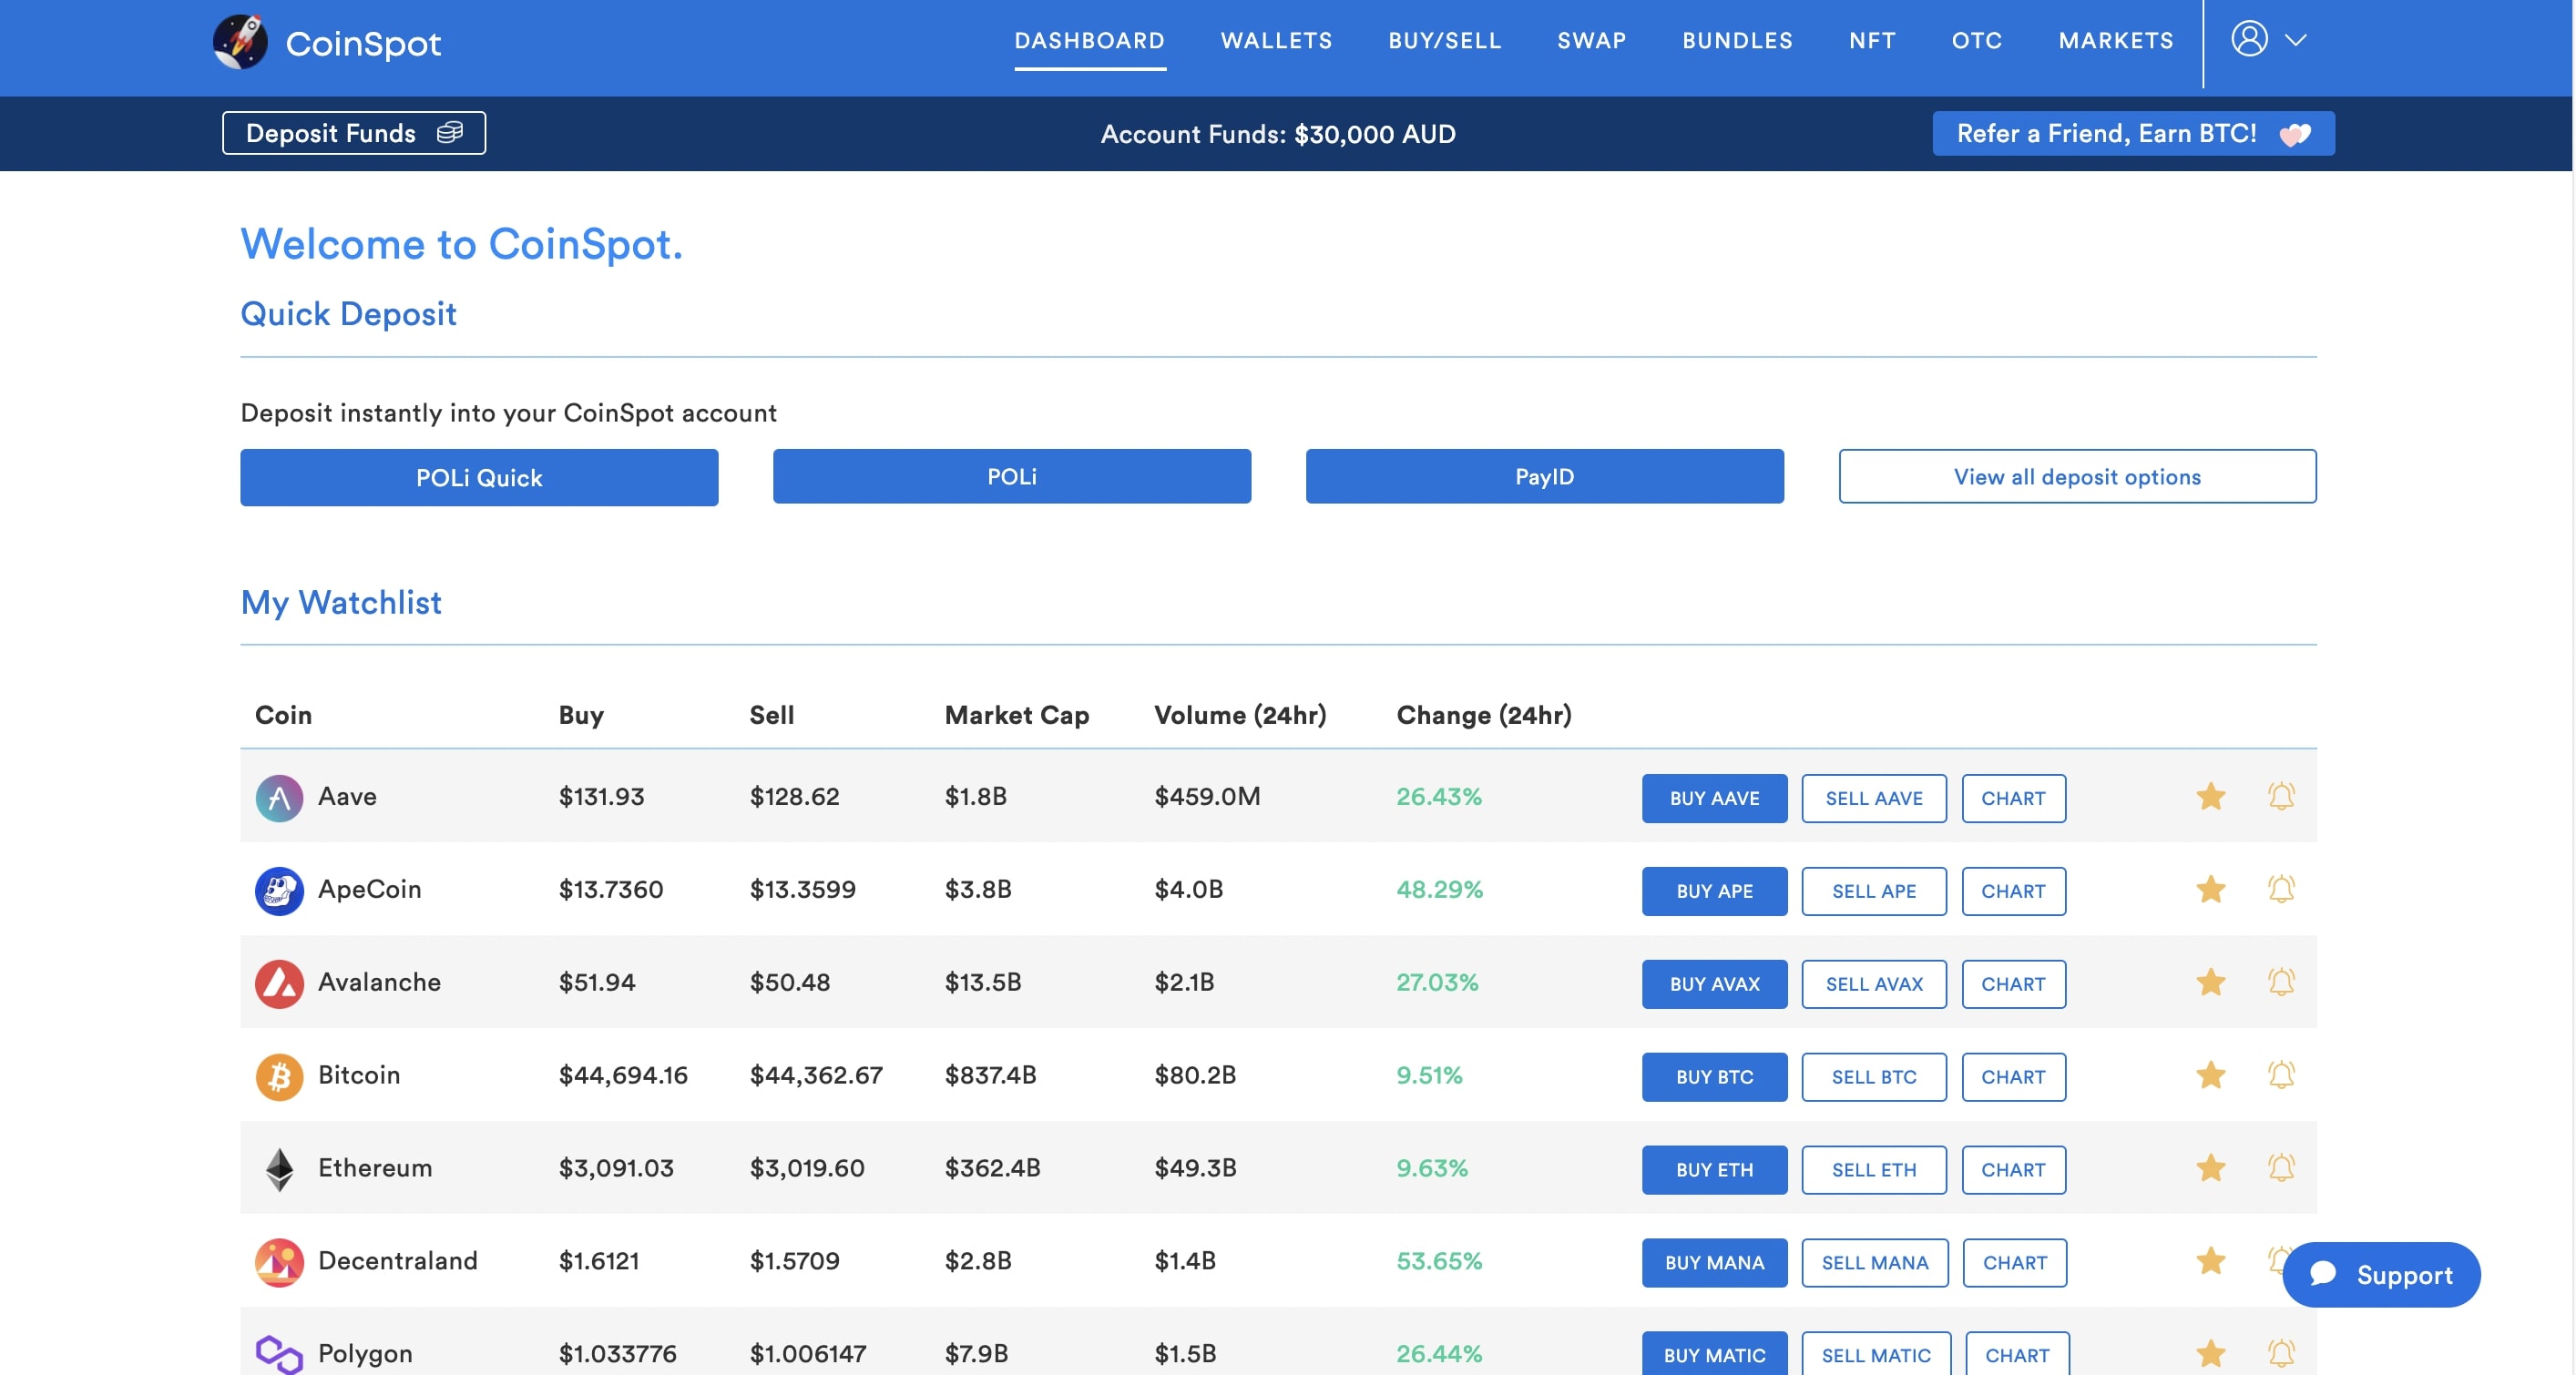Toggle the Bitcoin watchlist star

tap(2210, 1075)
